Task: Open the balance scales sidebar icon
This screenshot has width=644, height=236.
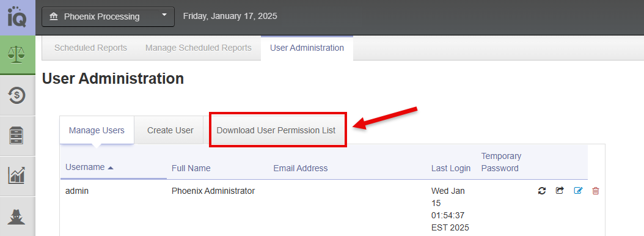Action: [17, 54]
